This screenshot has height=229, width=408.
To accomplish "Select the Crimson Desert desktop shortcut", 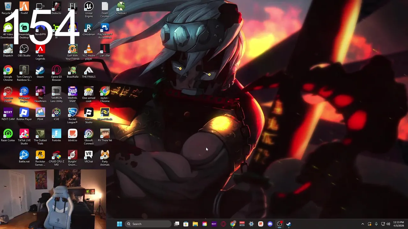I will (x=8, y=95).
